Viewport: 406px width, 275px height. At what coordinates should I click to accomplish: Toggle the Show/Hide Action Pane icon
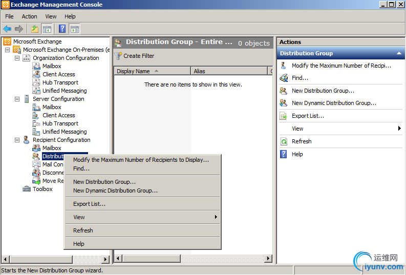tap(75, 29)
